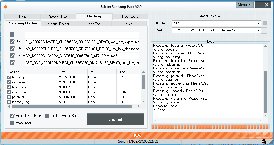Toggle the modem.bin partition checkbox
This screenshot has height=145, width=274.
point(9,92)
